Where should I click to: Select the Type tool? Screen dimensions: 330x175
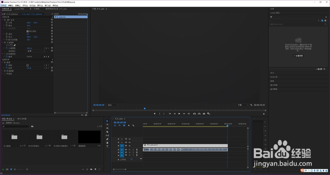click(107, 146)
